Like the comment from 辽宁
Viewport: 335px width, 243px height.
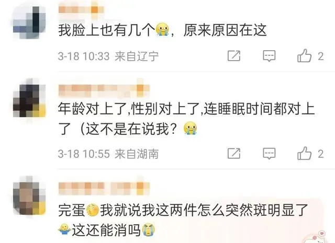pyautogui.click(x=304, y=56)
